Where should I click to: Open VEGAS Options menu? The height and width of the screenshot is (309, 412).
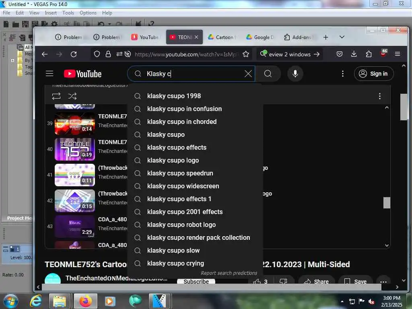(x=88, y=13)
